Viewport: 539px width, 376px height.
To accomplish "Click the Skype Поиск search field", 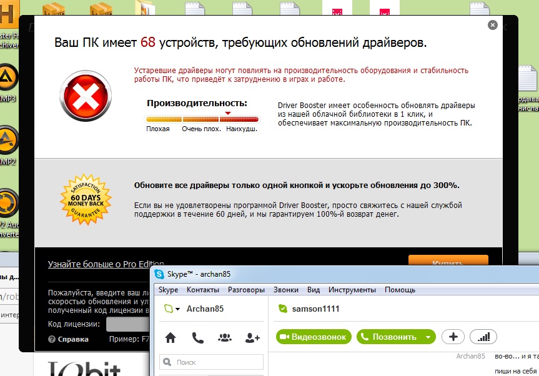I will click(x=212, y=362).
